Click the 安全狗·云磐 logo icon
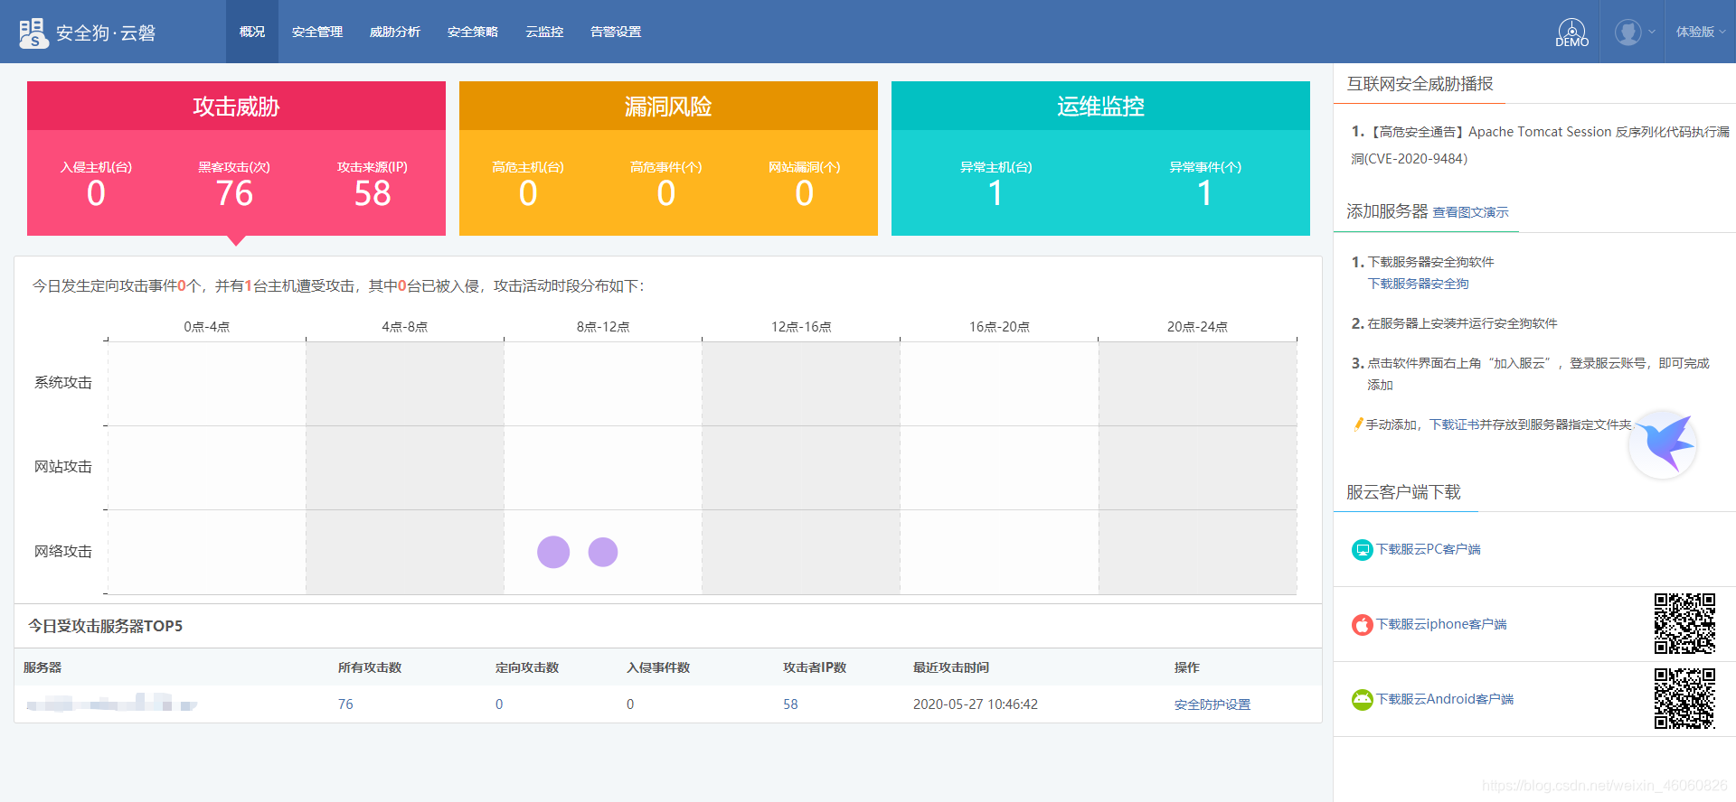Viewport: 1736px width, 802px height. click(33, 33)
